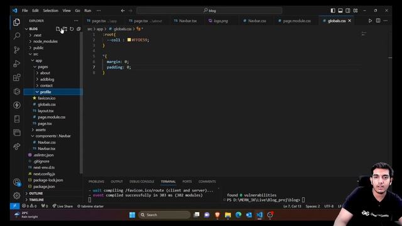Open Manage settings gear
Viewport: 402px width, 226px height.
17,195
